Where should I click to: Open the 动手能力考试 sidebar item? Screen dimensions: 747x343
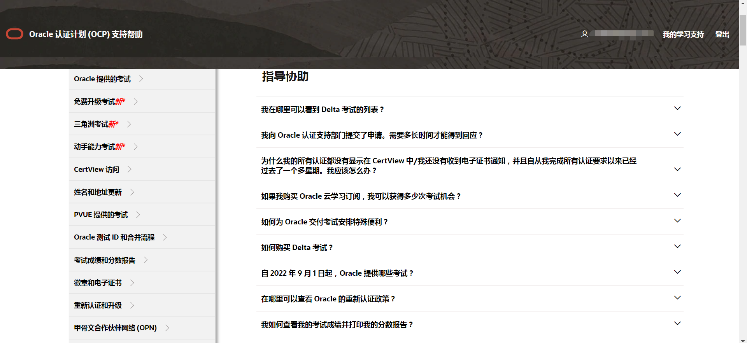(x=142, y=147)
